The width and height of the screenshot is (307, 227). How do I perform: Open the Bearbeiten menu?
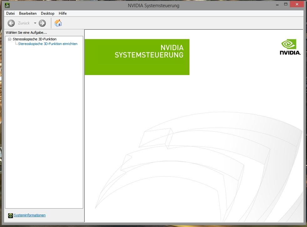pos(28,13)
